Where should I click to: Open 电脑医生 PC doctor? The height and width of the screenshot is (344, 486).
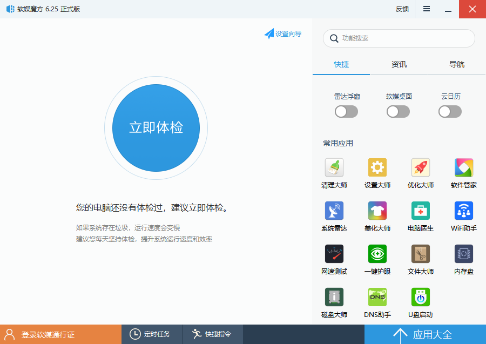[x=421, y=216]
